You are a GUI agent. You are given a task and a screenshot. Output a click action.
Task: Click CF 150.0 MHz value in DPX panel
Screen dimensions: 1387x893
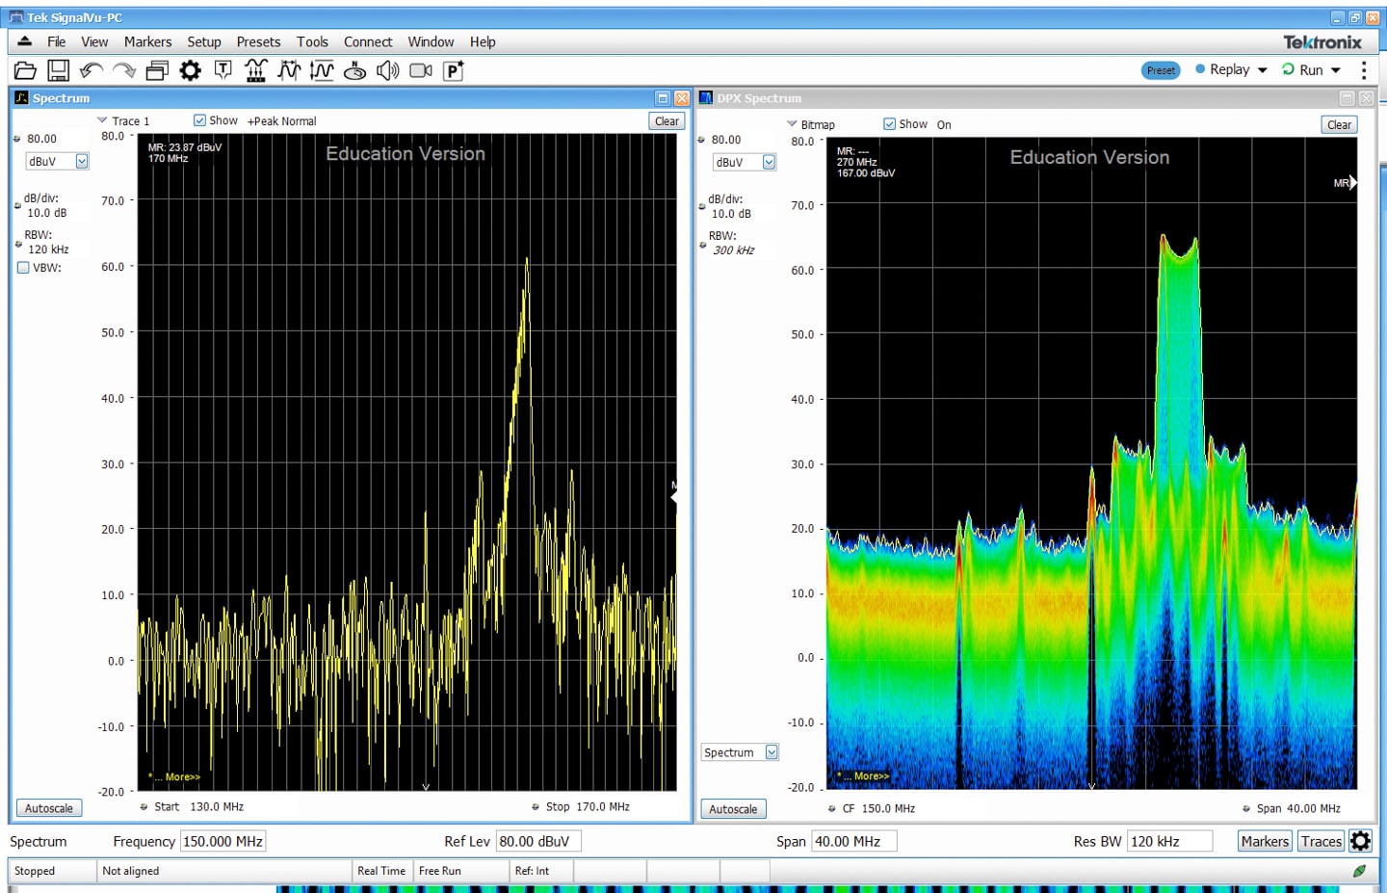point(888,808)
